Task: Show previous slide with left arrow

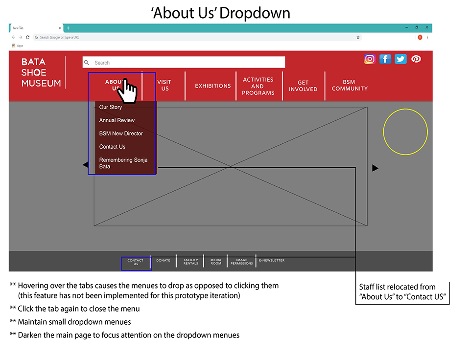Action: coord(85,164)
